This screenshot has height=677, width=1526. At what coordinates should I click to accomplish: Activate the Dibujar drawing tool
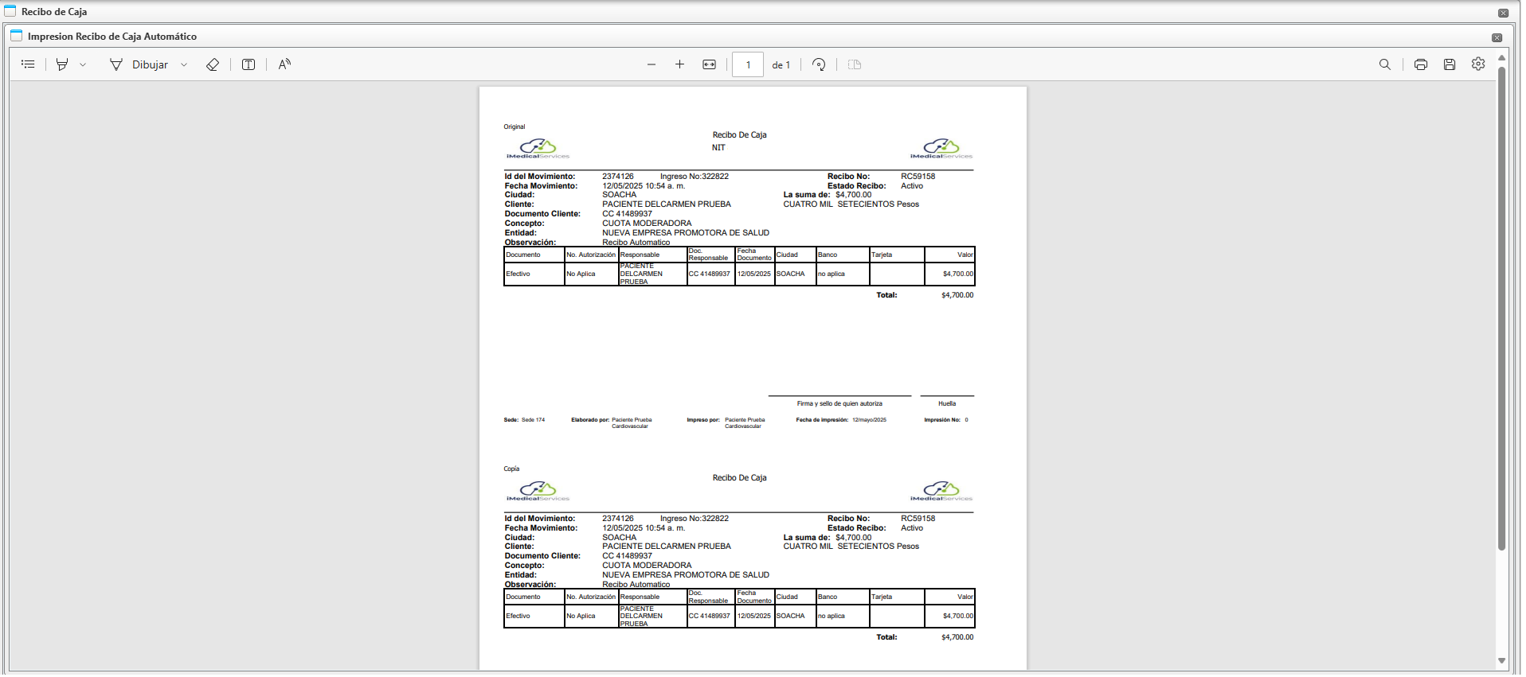tap(139, 64)
